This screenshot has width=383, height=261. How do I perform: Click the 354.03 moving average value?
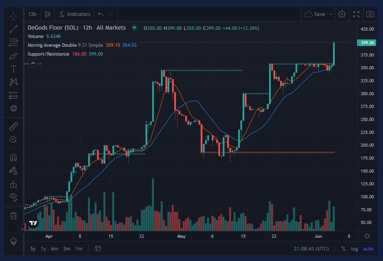pos(129,45)
